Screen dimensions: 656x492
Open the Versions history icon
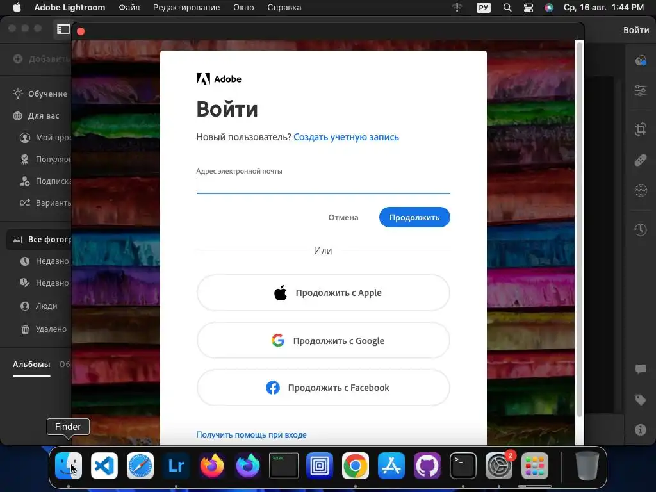tap(641, 230)
